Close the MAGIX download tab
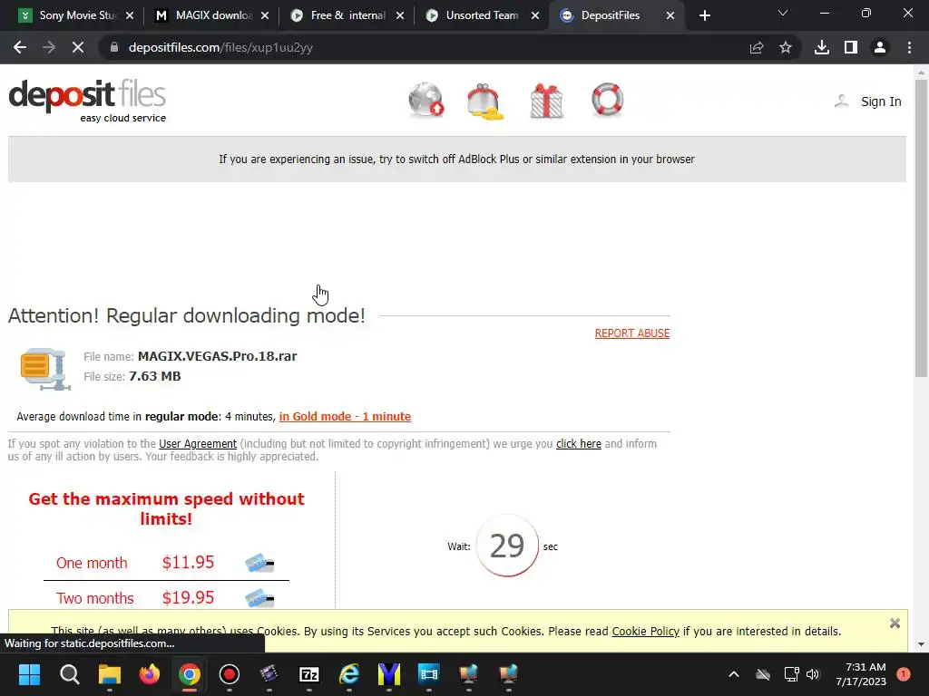The image size is (929, 696). pyautogui.click(x=265, y=15)
